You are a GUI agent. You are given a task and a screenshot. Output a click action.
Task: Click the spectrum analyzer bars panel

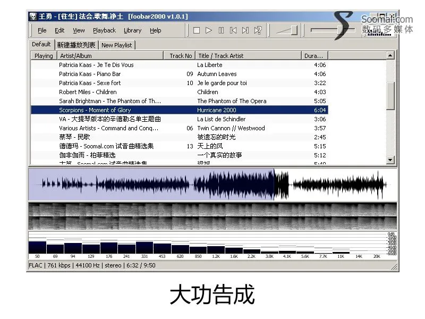[x=212, y=245]
